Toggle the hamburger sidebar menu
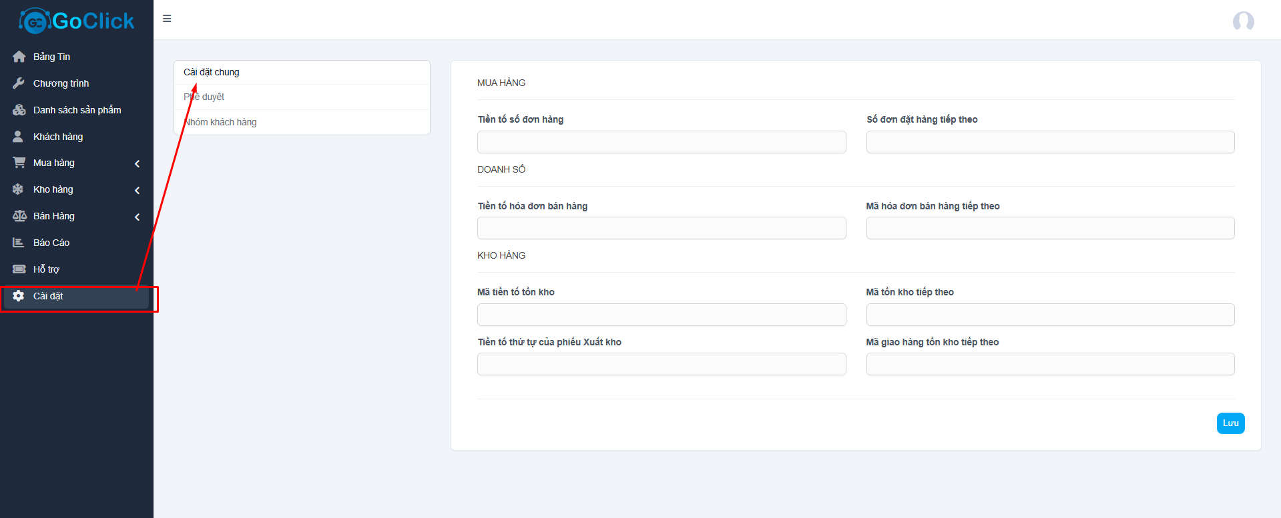 pyautogui.click(x=167, y=19)
